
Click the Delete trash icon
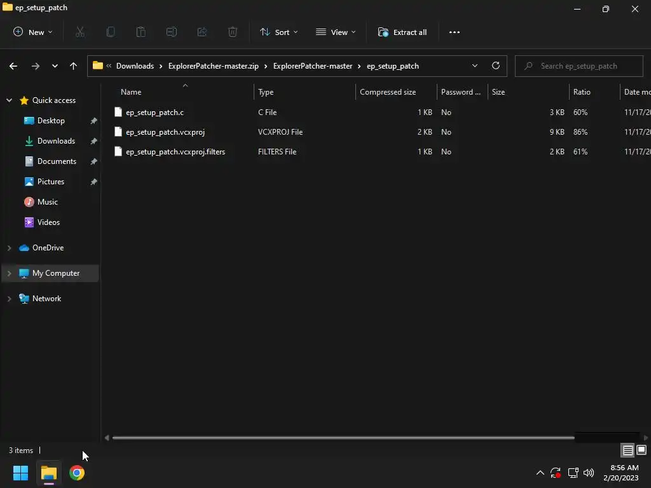(233, 32)
